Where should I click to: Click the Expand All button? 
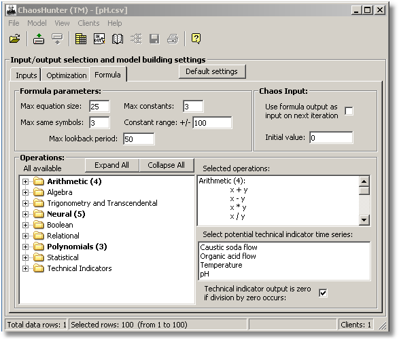(x=111, y=165)
